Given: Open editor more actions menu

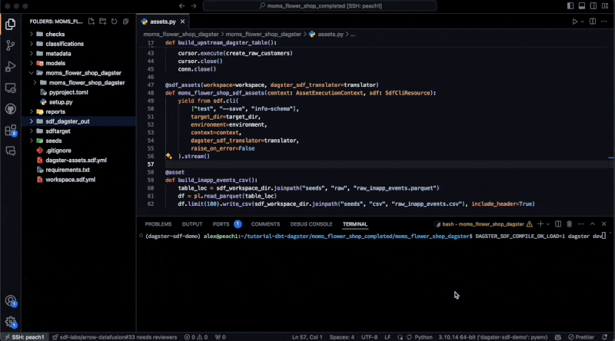Looking at the screenshot, I should coord(604,22).
